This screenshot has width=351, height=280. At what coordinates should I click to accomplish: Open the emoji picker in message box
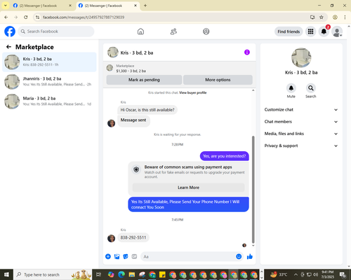point(239,256)
